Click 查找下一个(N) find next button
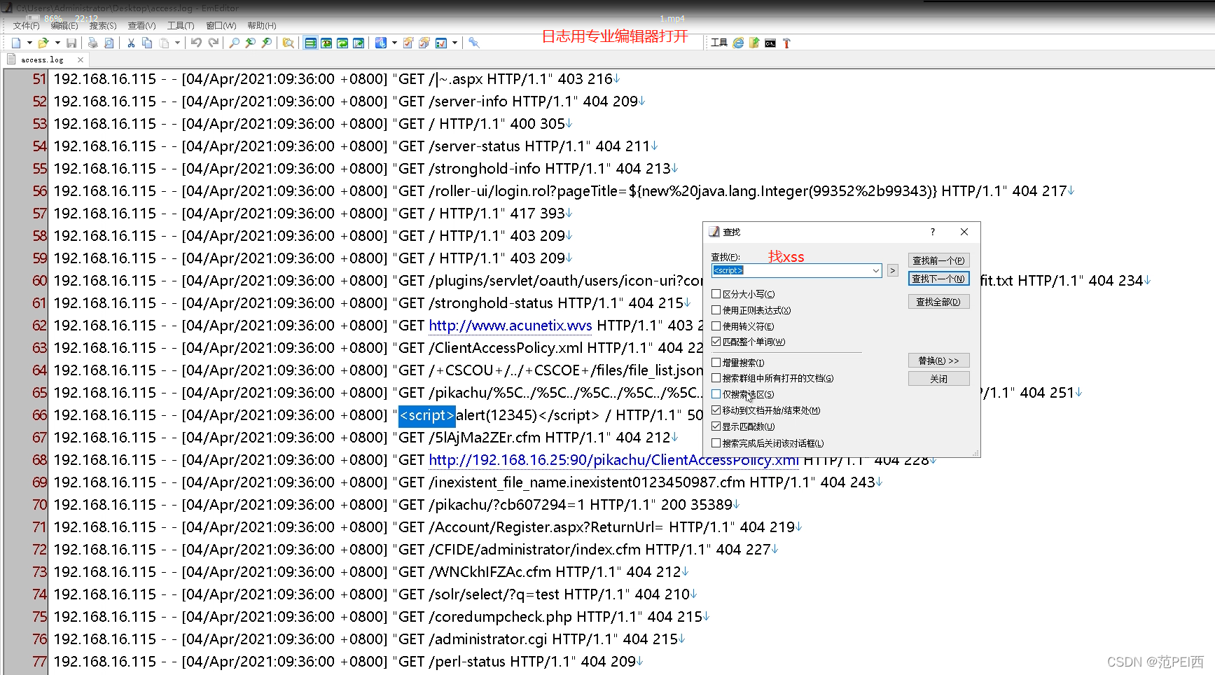 coord(938,279)
